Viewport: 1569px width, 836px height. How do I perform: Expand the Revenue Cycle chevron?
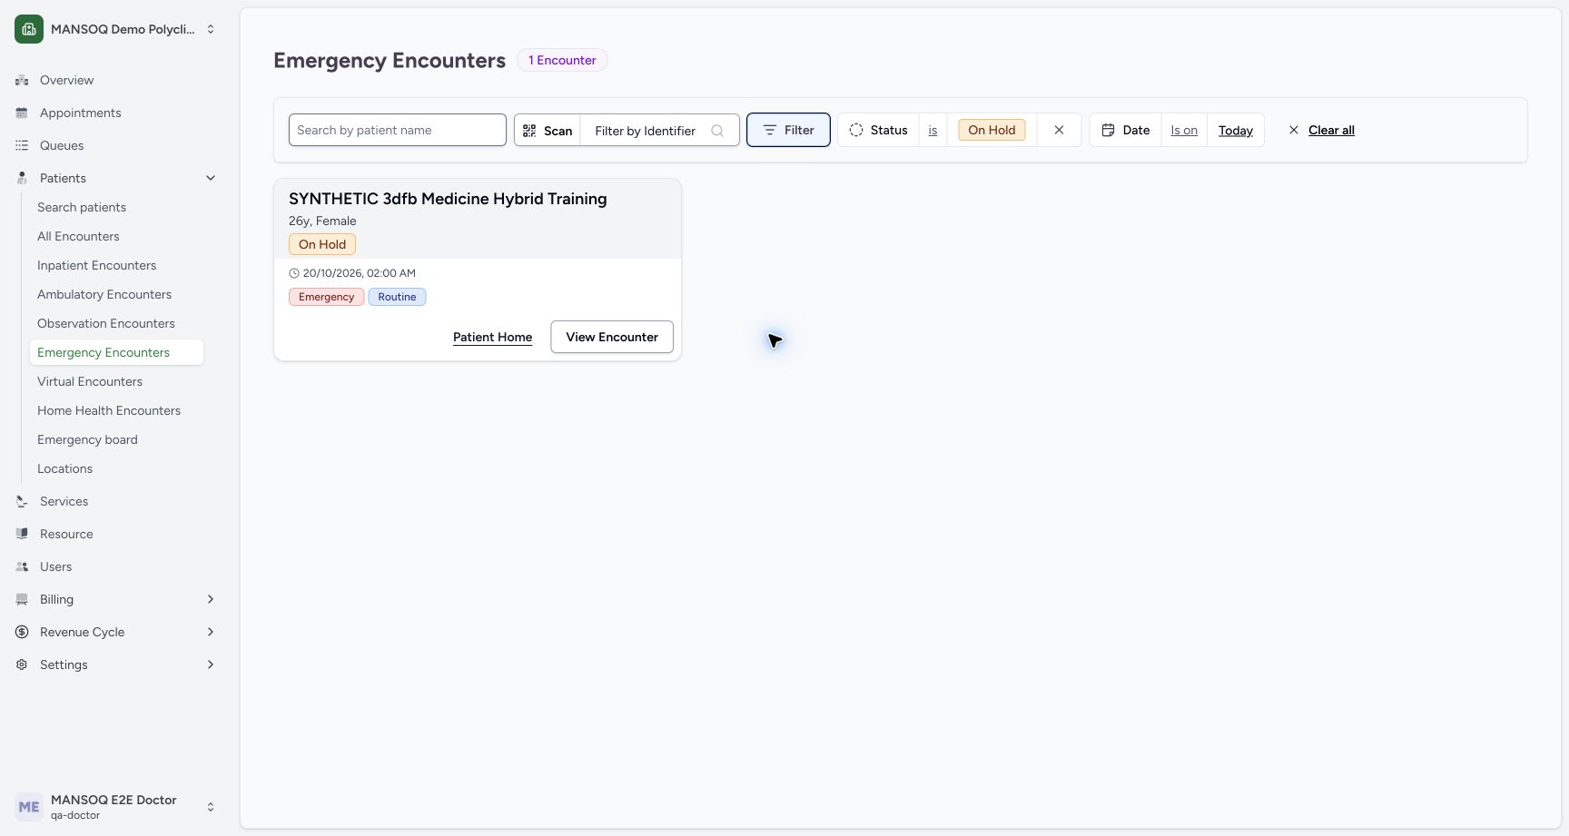point(211,632)
